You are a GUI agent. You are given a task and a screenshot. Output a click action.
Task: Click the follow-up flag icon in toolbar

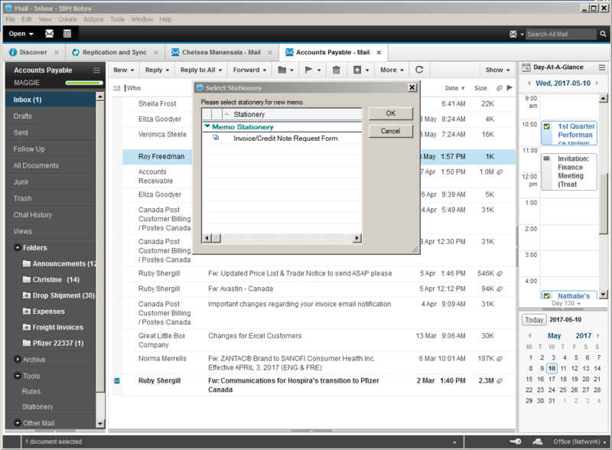308,70
